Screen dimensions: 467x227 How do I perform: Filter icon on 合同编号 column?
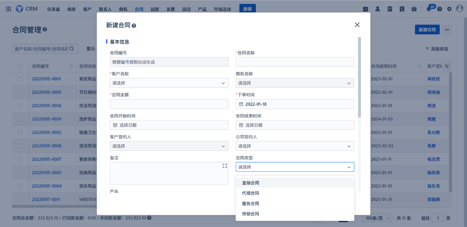71,66
